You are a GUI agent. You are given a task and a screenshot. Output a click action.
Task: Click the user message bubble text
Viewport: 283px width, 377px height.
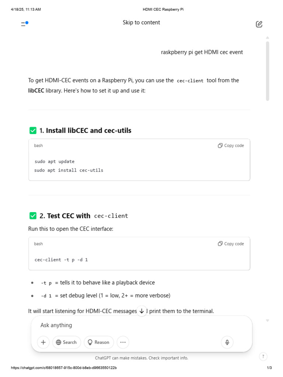coord(202,52)
